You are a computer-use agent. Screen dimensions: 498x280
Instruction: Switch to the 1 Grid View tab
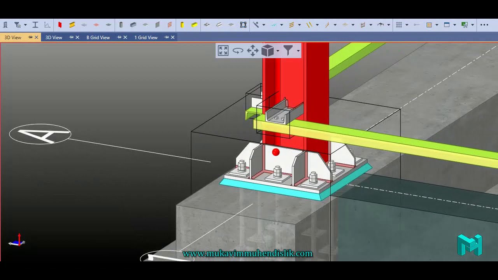pos(146,37)
